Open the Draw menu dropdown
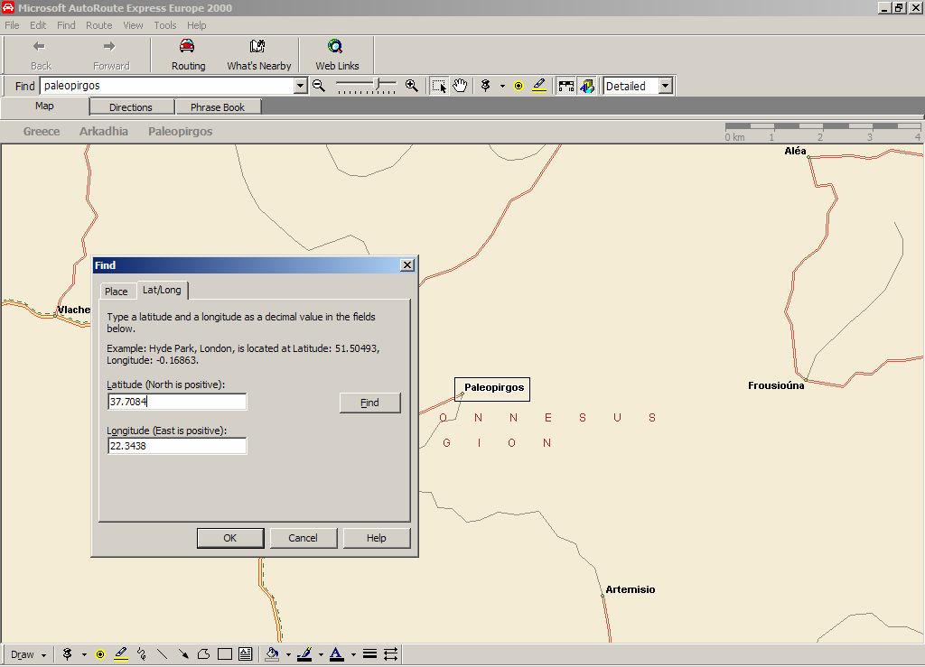 pos(28,654)
